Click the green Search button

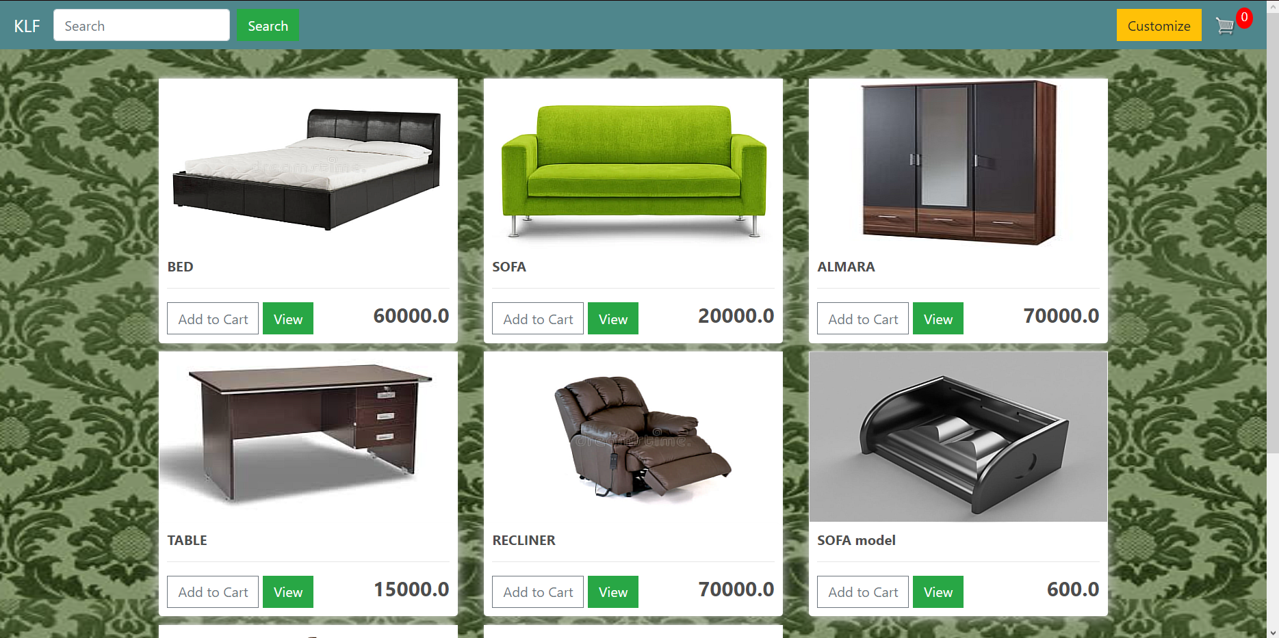click(x=268, y=25)
